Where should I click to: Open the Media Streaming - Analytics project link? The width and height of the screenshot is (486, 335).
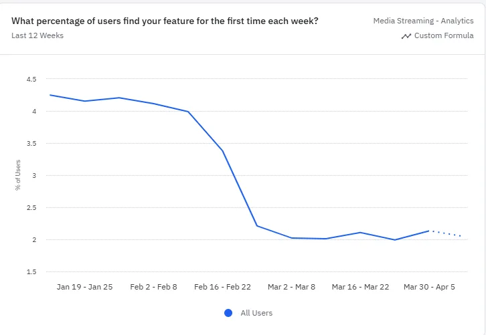tap(423, 21)
